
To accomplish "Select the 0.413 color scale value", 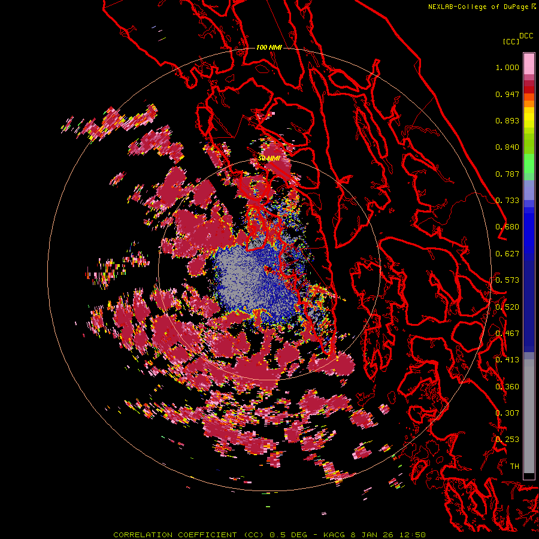I will [507, 360].
